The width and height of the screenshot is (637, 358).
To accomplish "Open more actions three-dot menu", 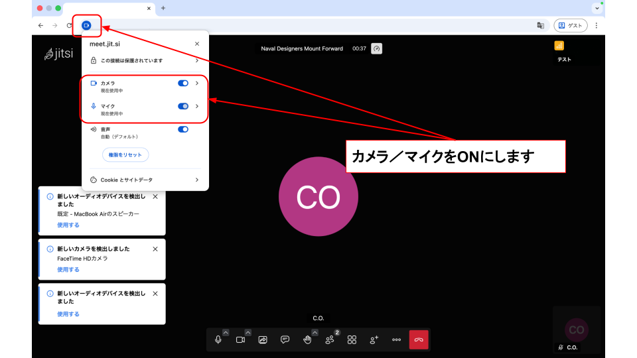I will tap(396, 339).
